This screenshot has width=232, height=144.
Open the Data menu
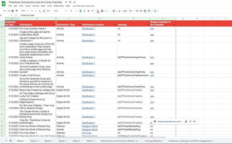(x=43, y=6)
